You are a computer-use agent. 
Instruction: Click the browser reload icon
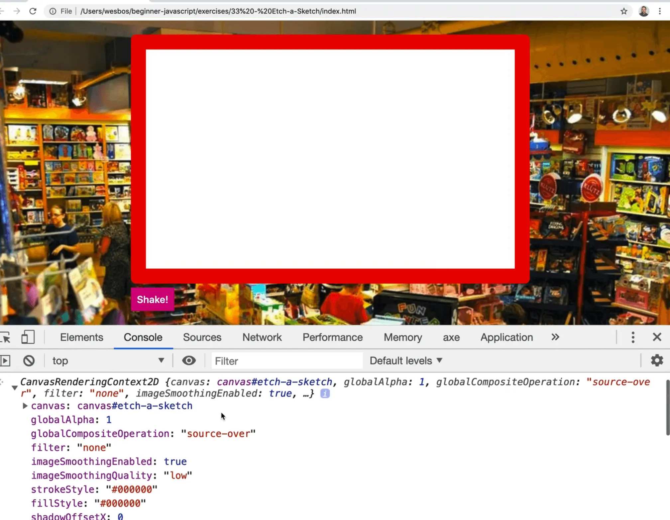pyautogui.click(x=33, y=11)
